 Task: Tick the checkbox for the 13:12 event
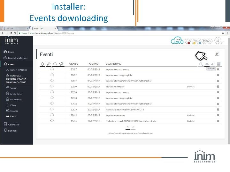point(218,75)
